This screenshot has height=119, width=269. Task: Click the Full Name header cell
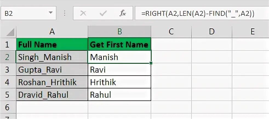point(52,44)
